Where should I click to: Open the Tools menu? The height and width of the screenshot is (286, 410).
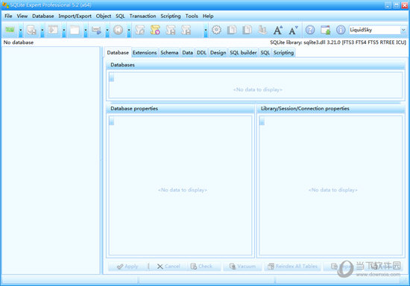(192, 16)
